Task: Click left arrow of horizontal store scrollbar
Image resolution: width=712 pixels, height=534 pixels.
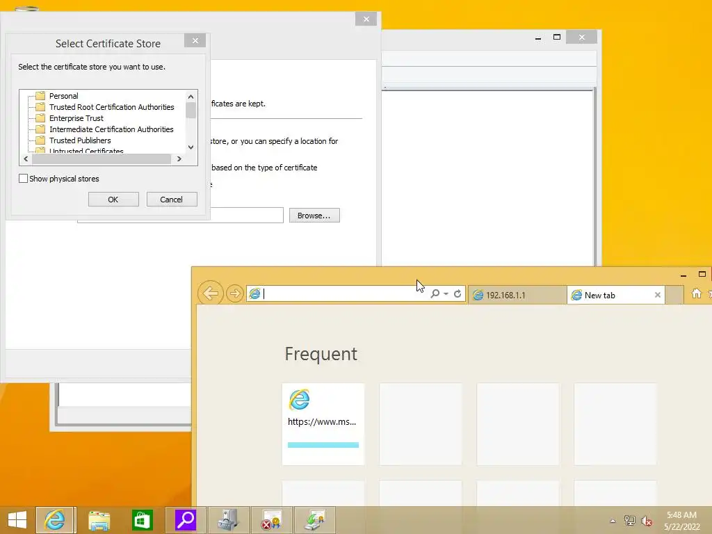Action: (26, 159)
